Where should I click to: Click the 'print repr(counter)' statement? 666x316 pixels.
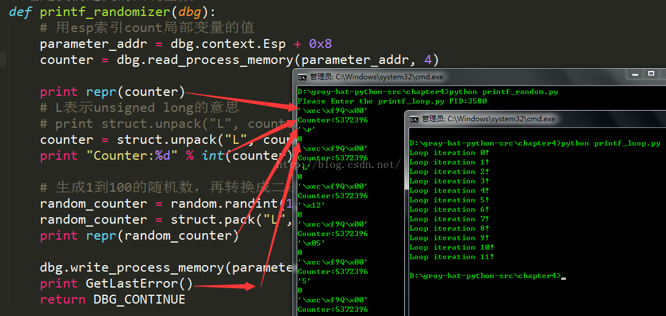(112, 92)
